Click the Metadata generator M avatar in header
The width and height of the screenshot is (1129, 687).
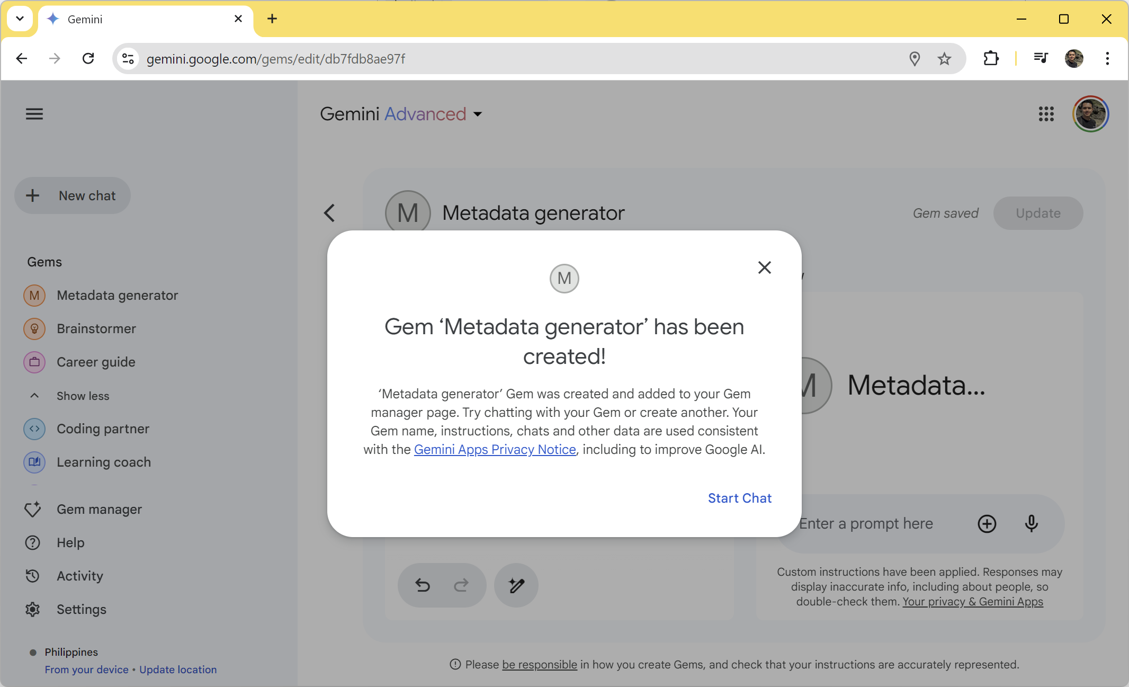(408, 213)
